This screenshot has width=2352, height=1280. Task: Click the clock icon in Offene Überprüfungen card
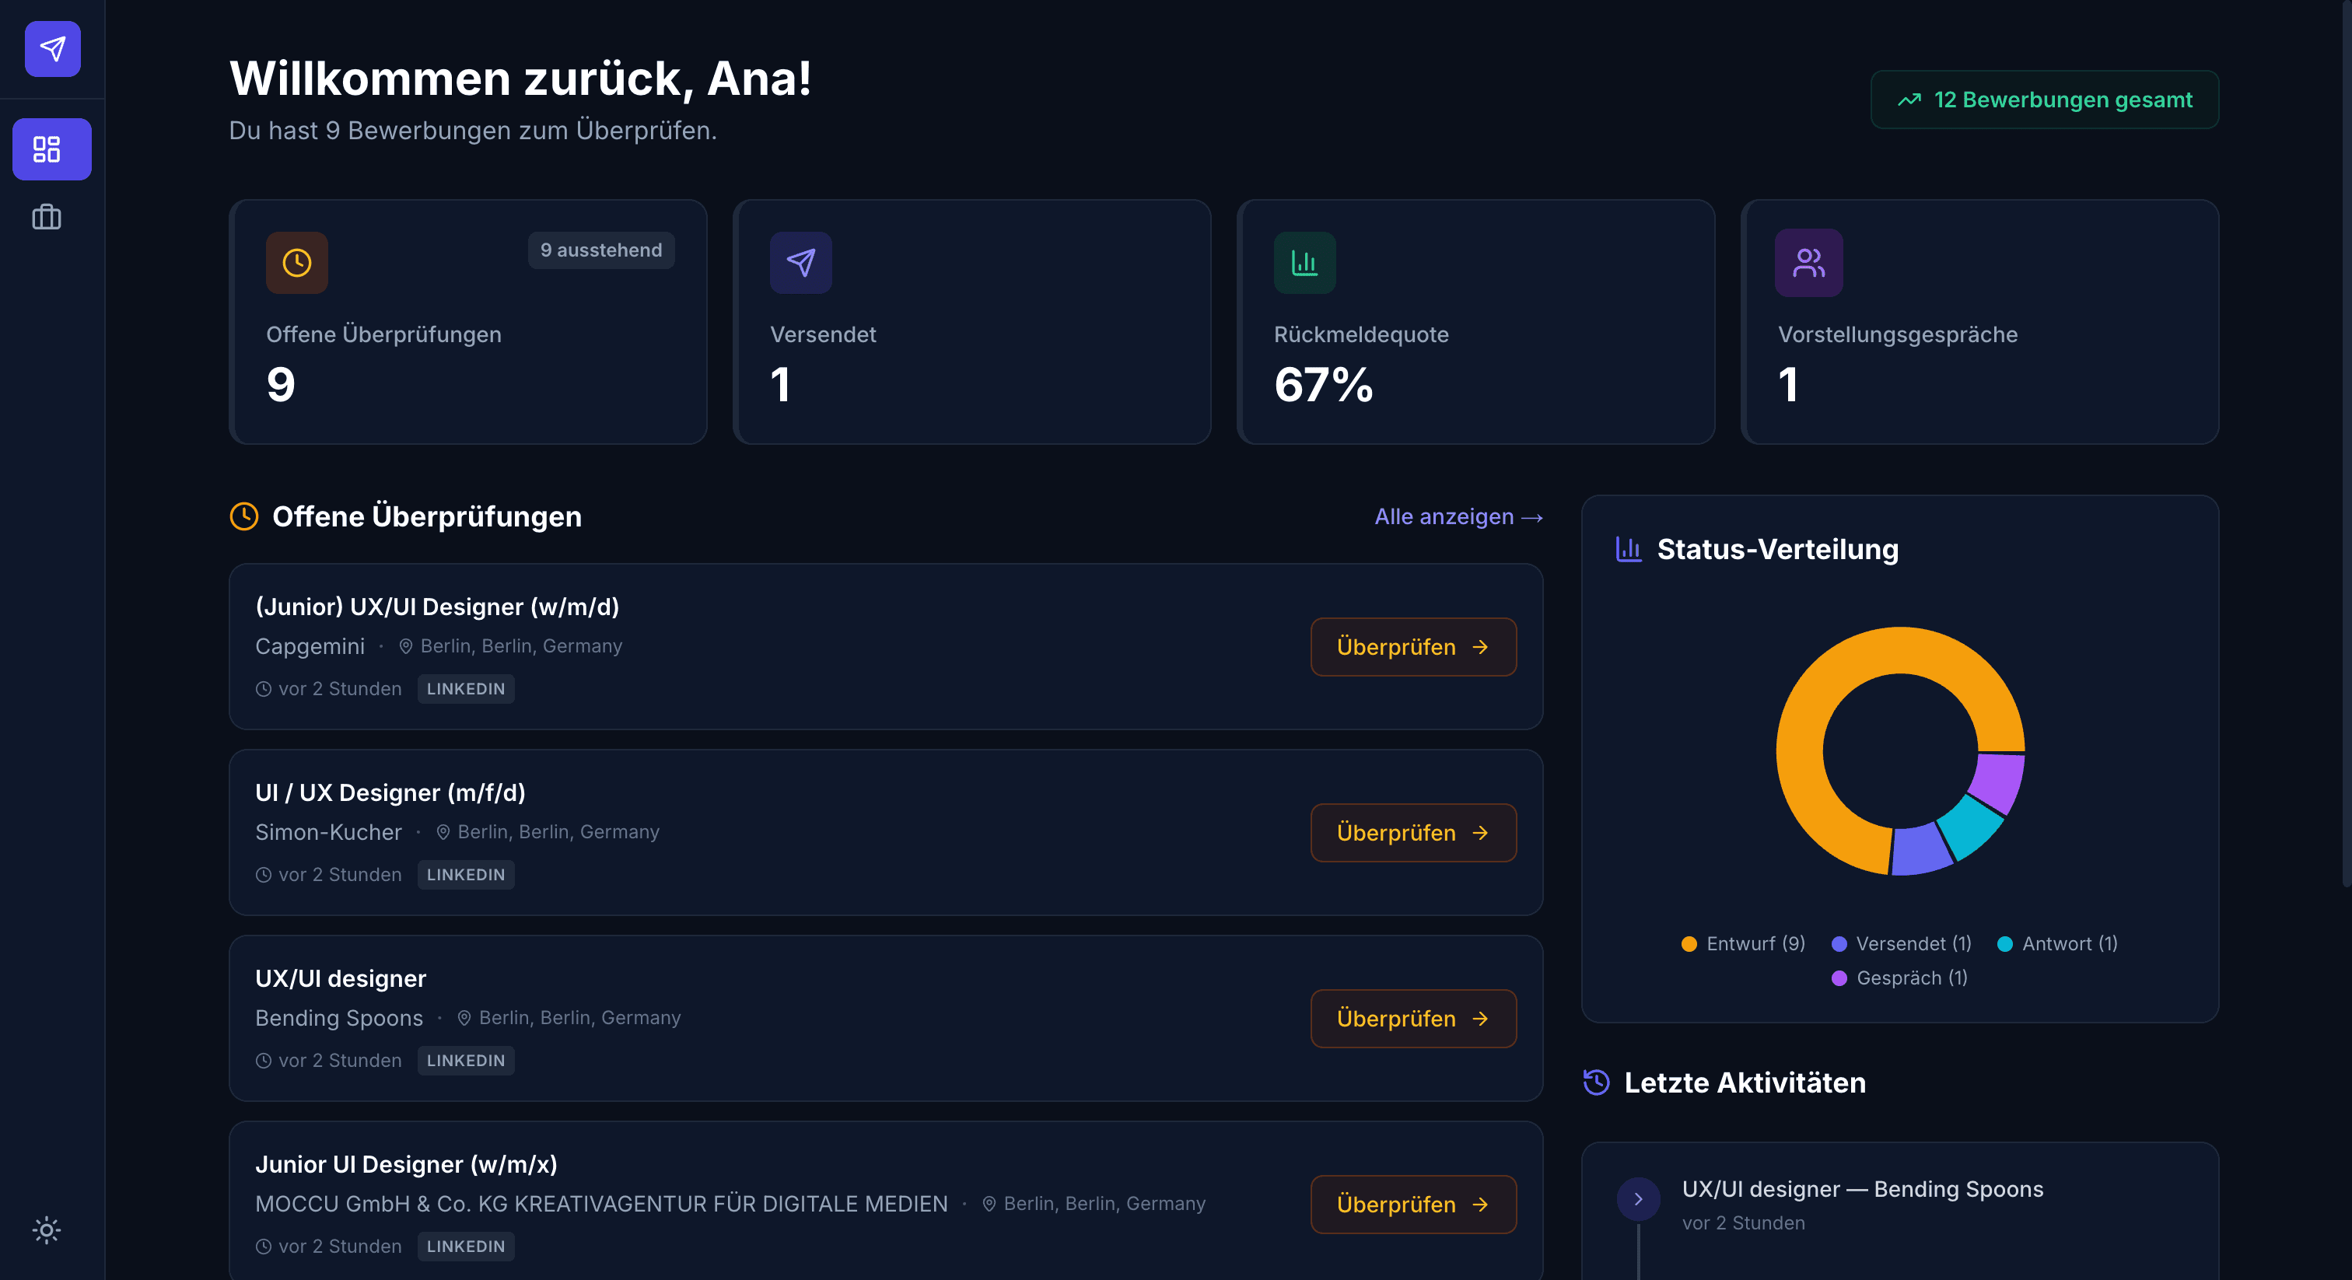297,263
